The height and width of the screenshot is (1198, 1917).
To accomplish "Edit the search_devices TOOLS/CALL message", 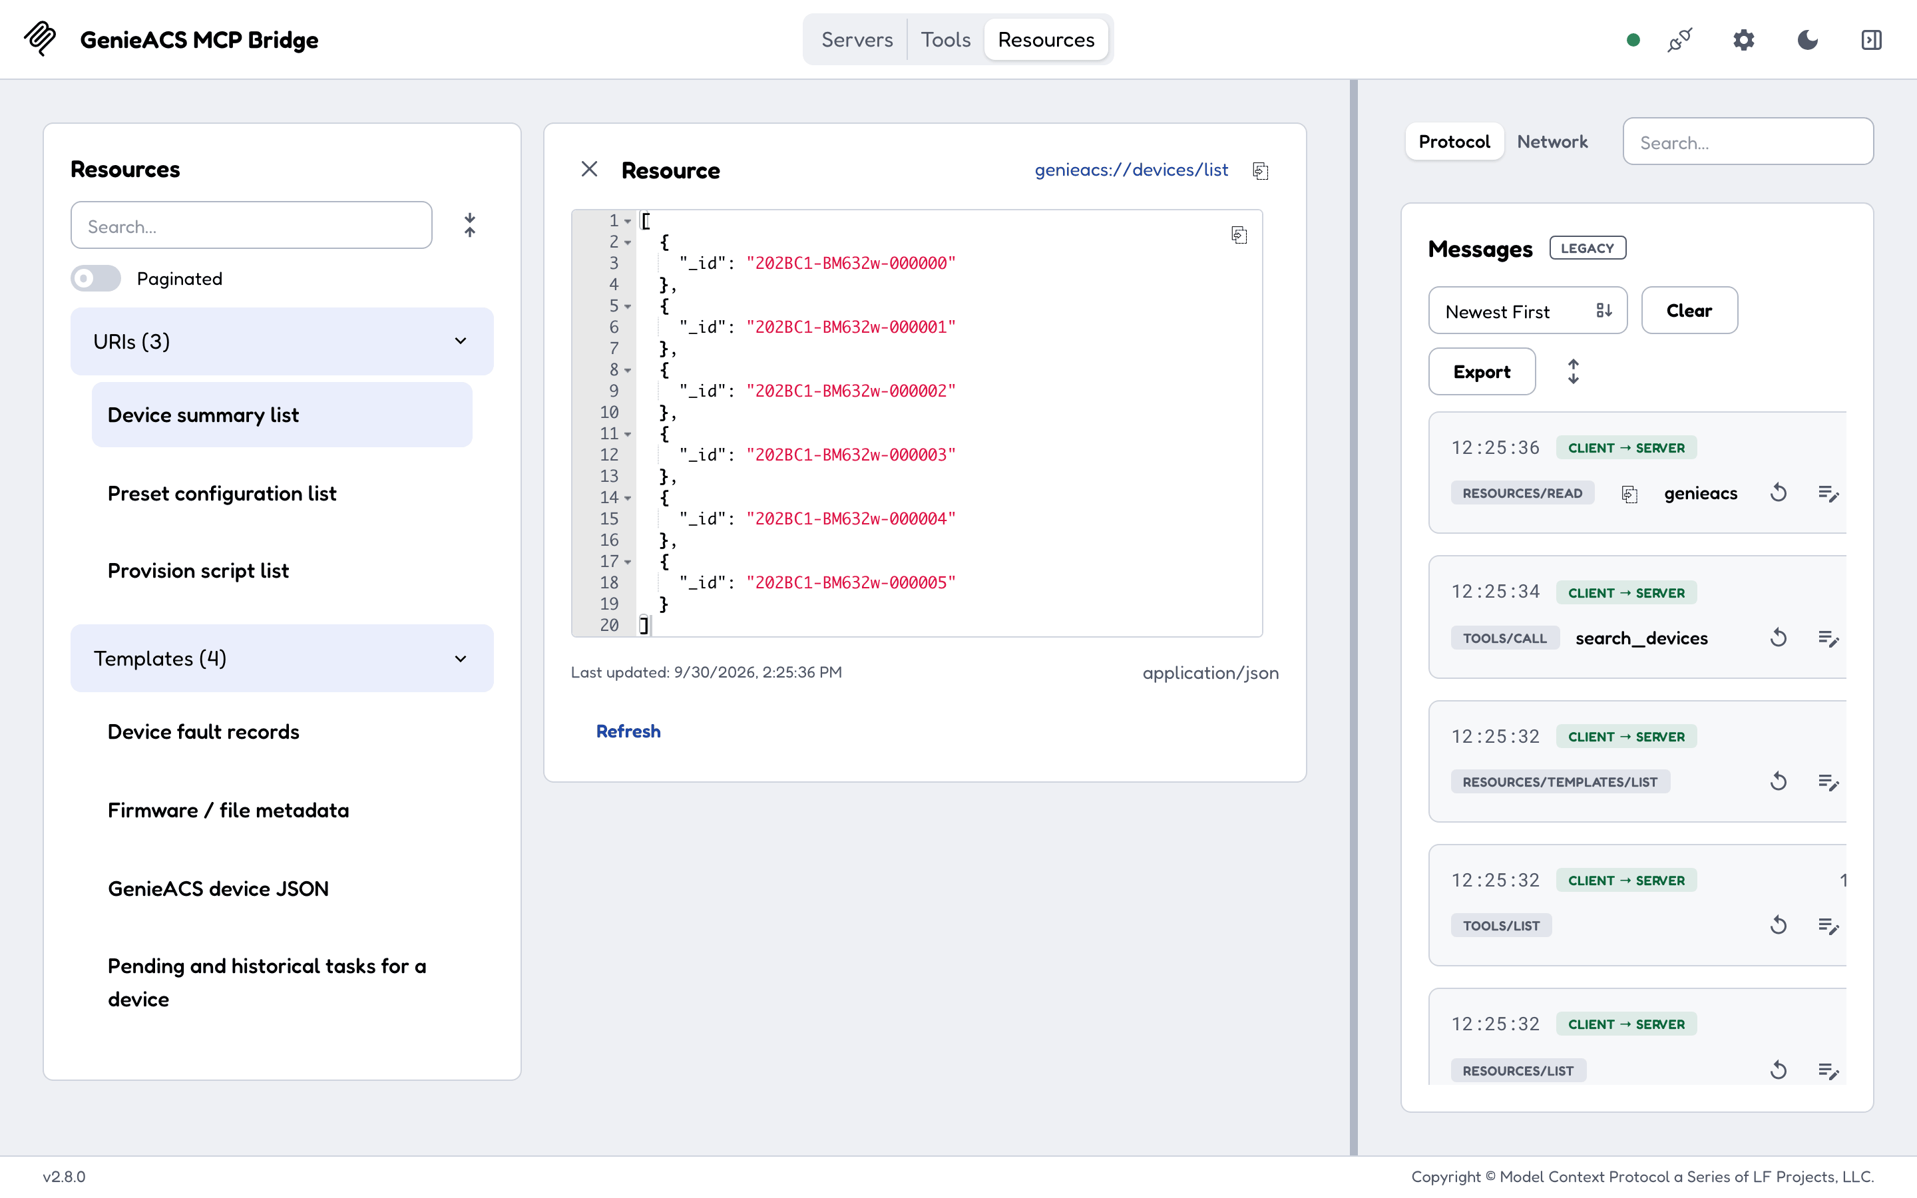I will pos(1828,639).
